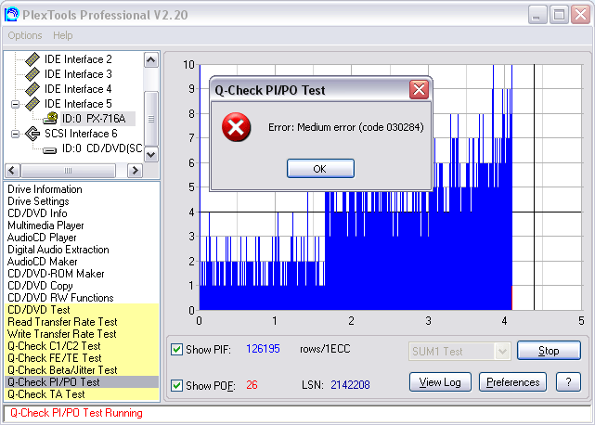Screen dimensions: 595x425
Task: Click the status bar running message
Action: click(x=76, y=413)
